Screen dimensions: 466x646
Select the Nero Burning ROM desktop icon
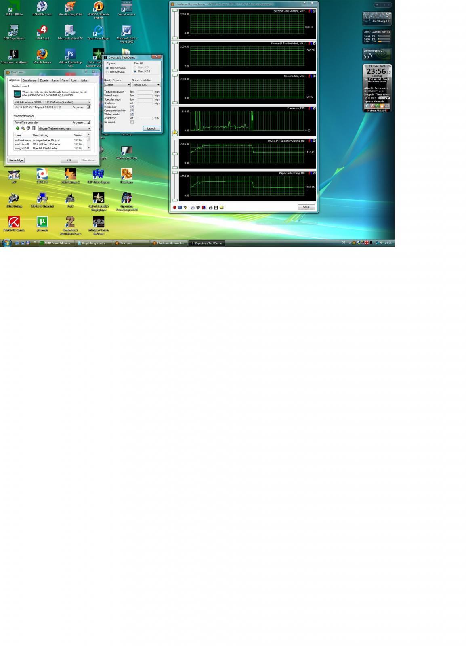(70, 8)
